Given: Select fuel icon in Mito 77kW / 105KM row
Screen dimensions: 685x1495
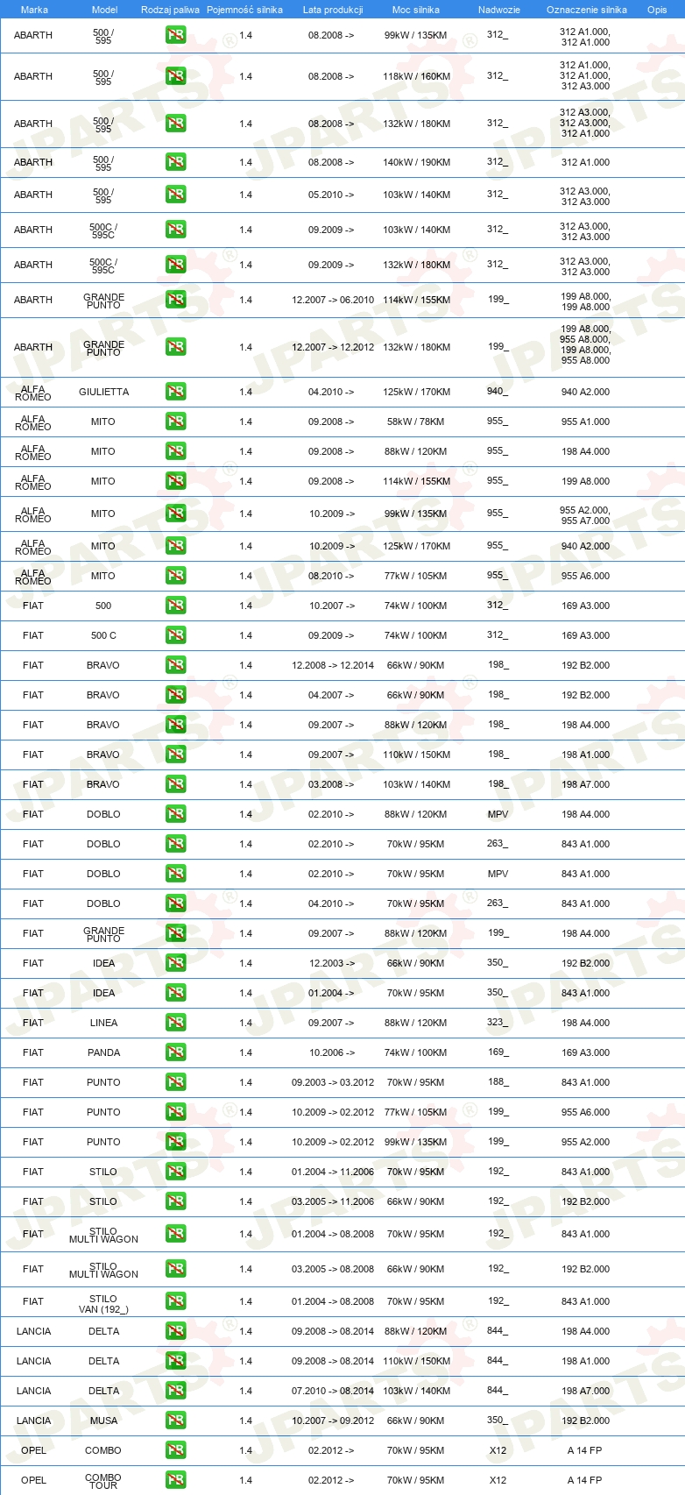Looking at the screenshot, I should [175, 576].
